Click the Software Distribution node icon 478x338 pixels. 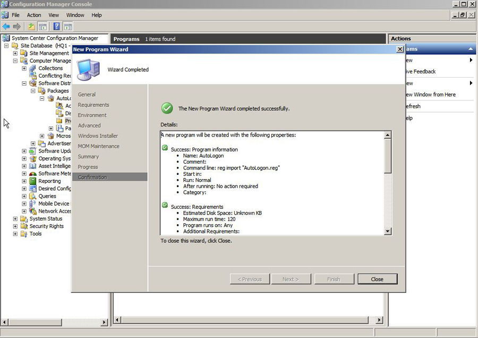(32, 83)
